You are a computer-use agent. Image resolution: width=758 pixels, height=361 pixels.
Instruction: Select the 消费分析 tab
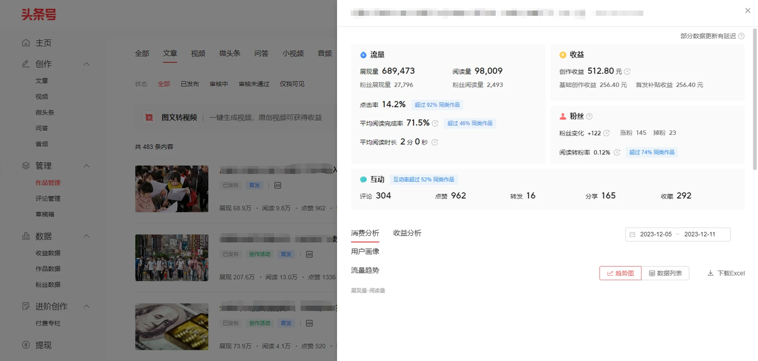(365, 233)
